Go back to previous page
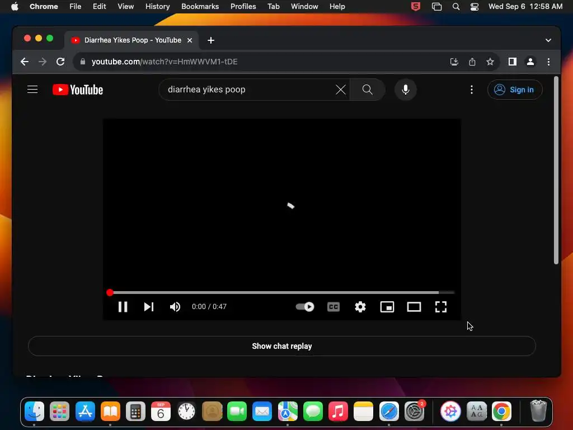Viewport: 573px width, 430px height. pyautogui.click(x=25, y=62)
